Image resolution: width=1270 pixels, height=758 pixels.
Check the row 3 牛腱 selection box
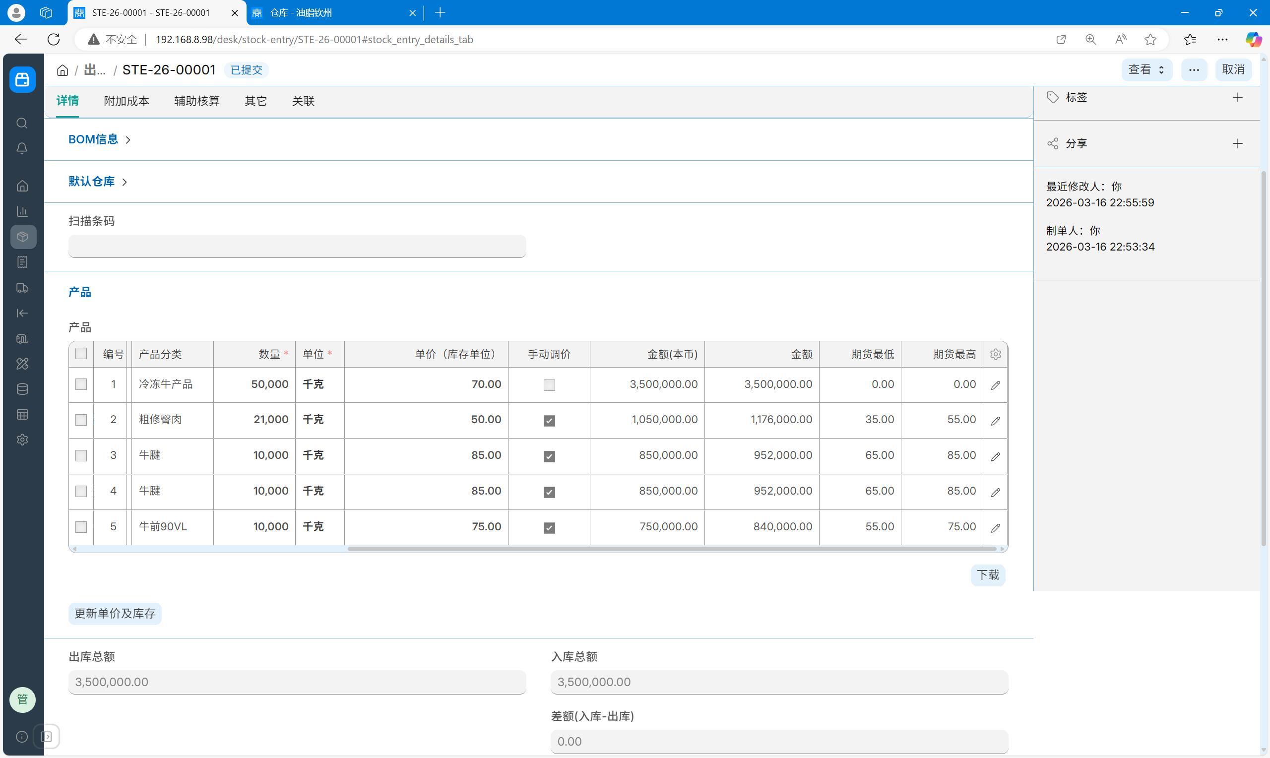81,455
